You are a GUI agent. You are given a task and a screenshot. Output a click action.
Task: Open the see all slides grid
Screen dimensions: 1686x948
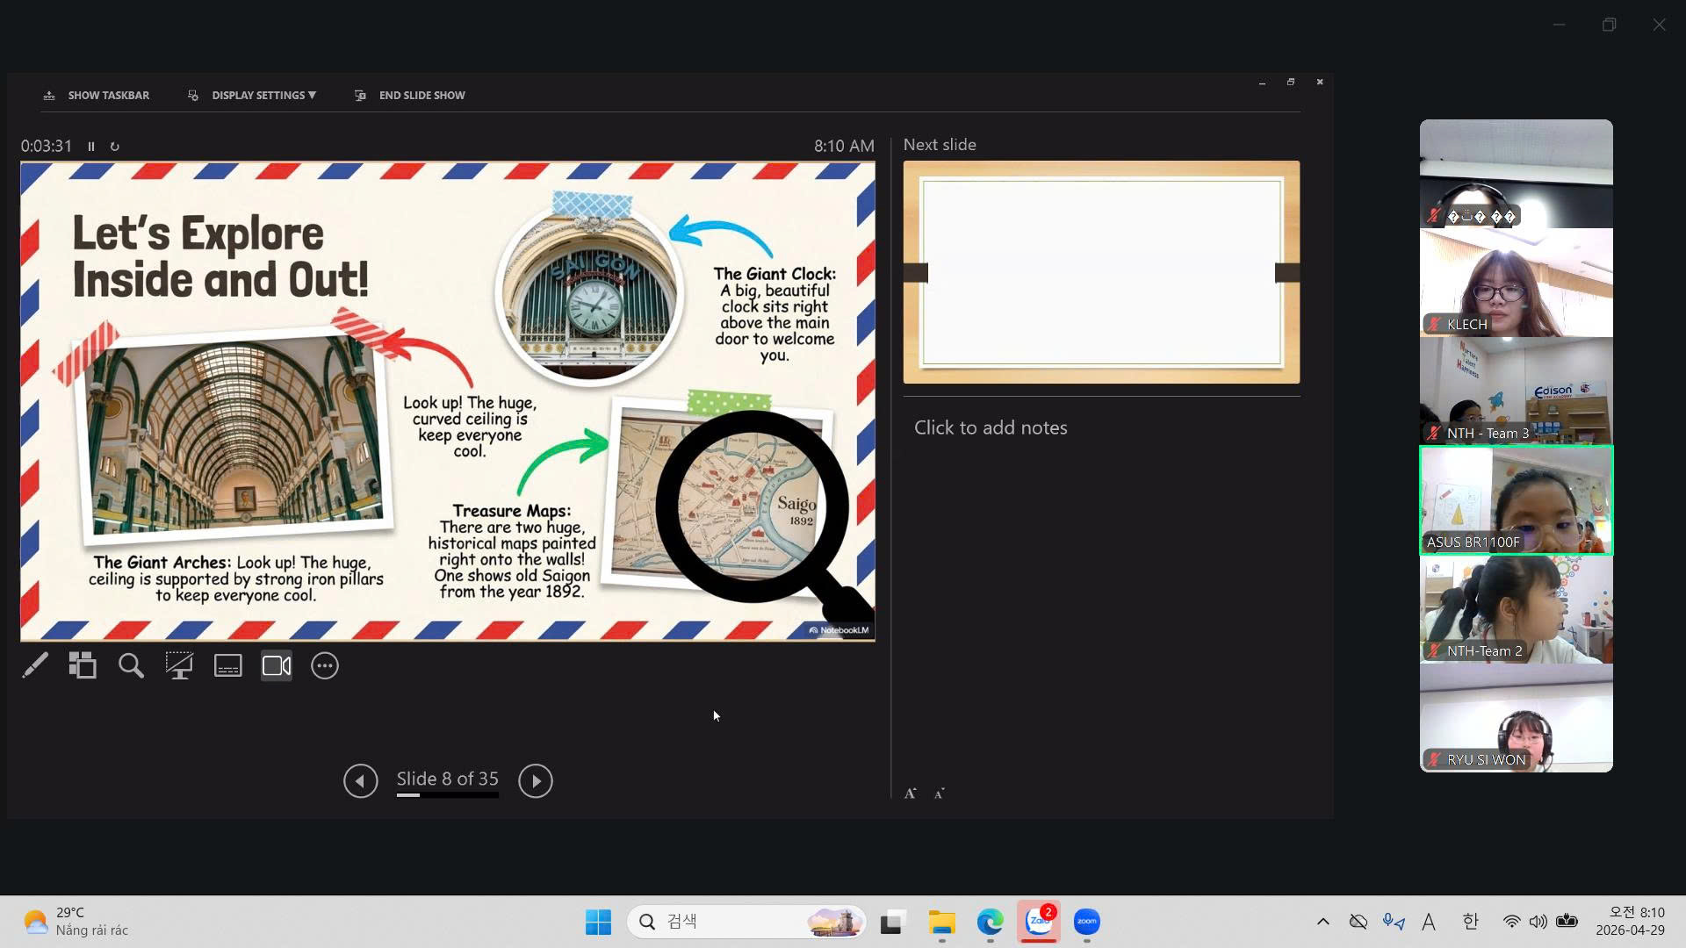pos(83,666)
